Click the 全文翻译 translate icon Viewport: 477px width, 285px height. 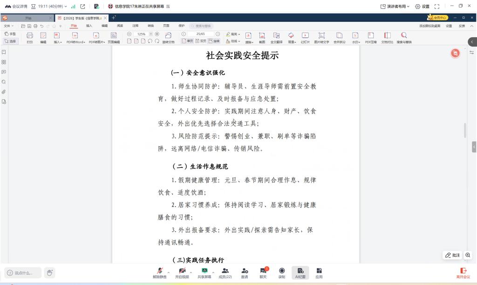click(277, 37)
